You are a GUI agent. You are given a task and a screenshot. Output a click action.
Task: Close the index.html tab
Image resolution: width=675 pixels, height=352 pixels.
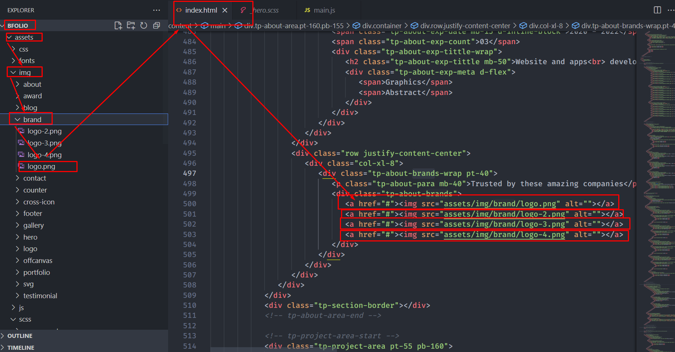(225, 10)
